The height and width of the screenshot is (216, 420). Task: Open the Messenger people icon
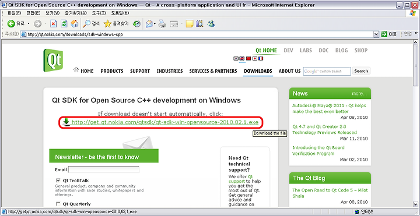click(211, 24)
